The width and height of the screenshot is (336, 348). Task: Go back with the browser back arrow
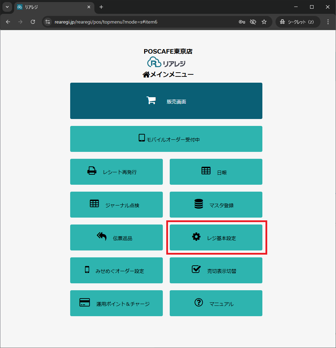(x=8, y=22)
